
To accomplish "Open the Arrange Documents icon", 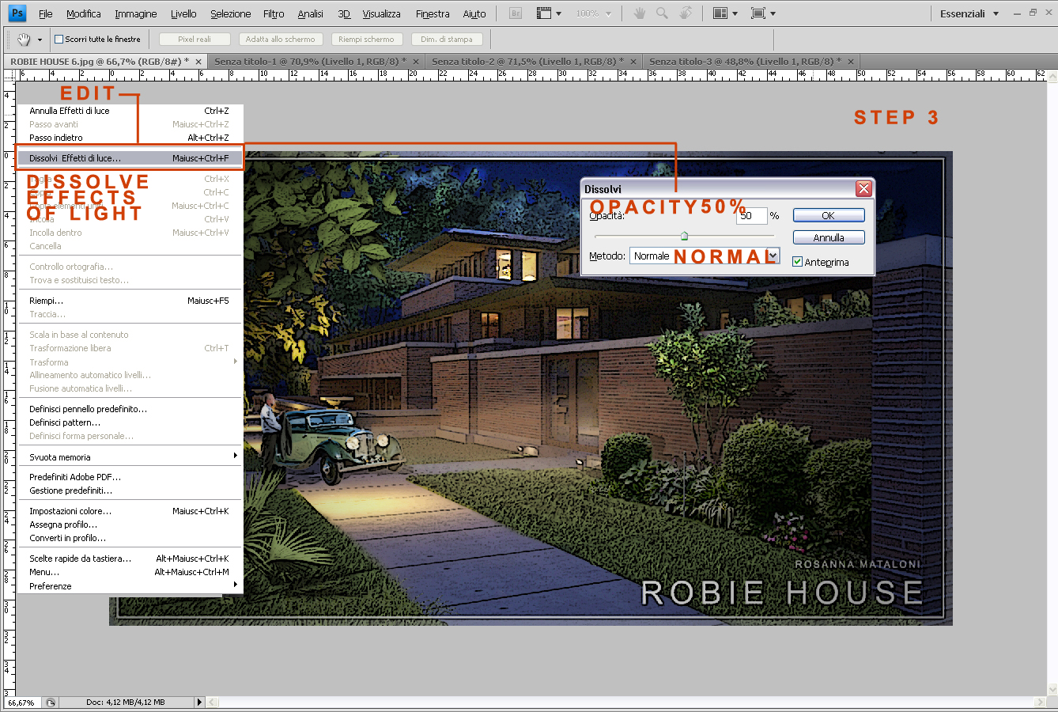I will click(x=721, y=13).
